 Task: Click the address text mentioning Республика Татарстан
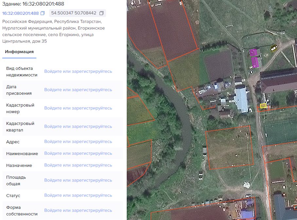pos(53,31)
